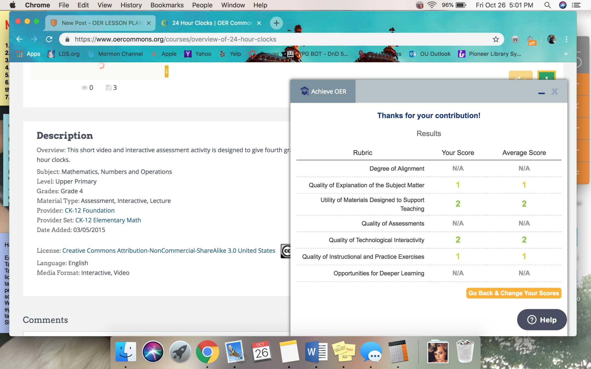Viewport: 591px width, 369px height.
Task: Go back using browser back arrow
Action: [x=19, y=39]
